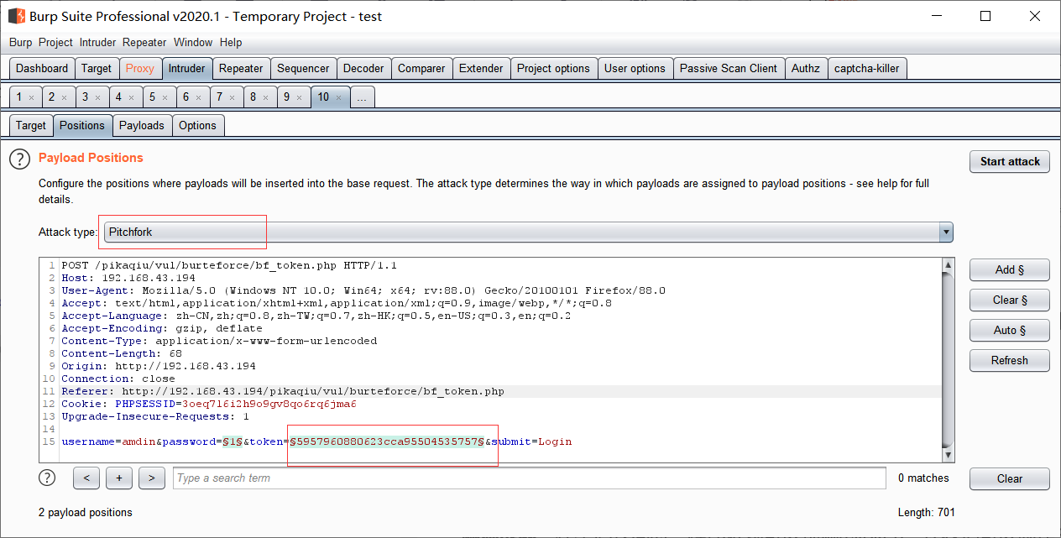This screenshot has width=1061, height=538.
Task: Click the PHPSESSID cookie value
Action: click(x=269, y=404)
